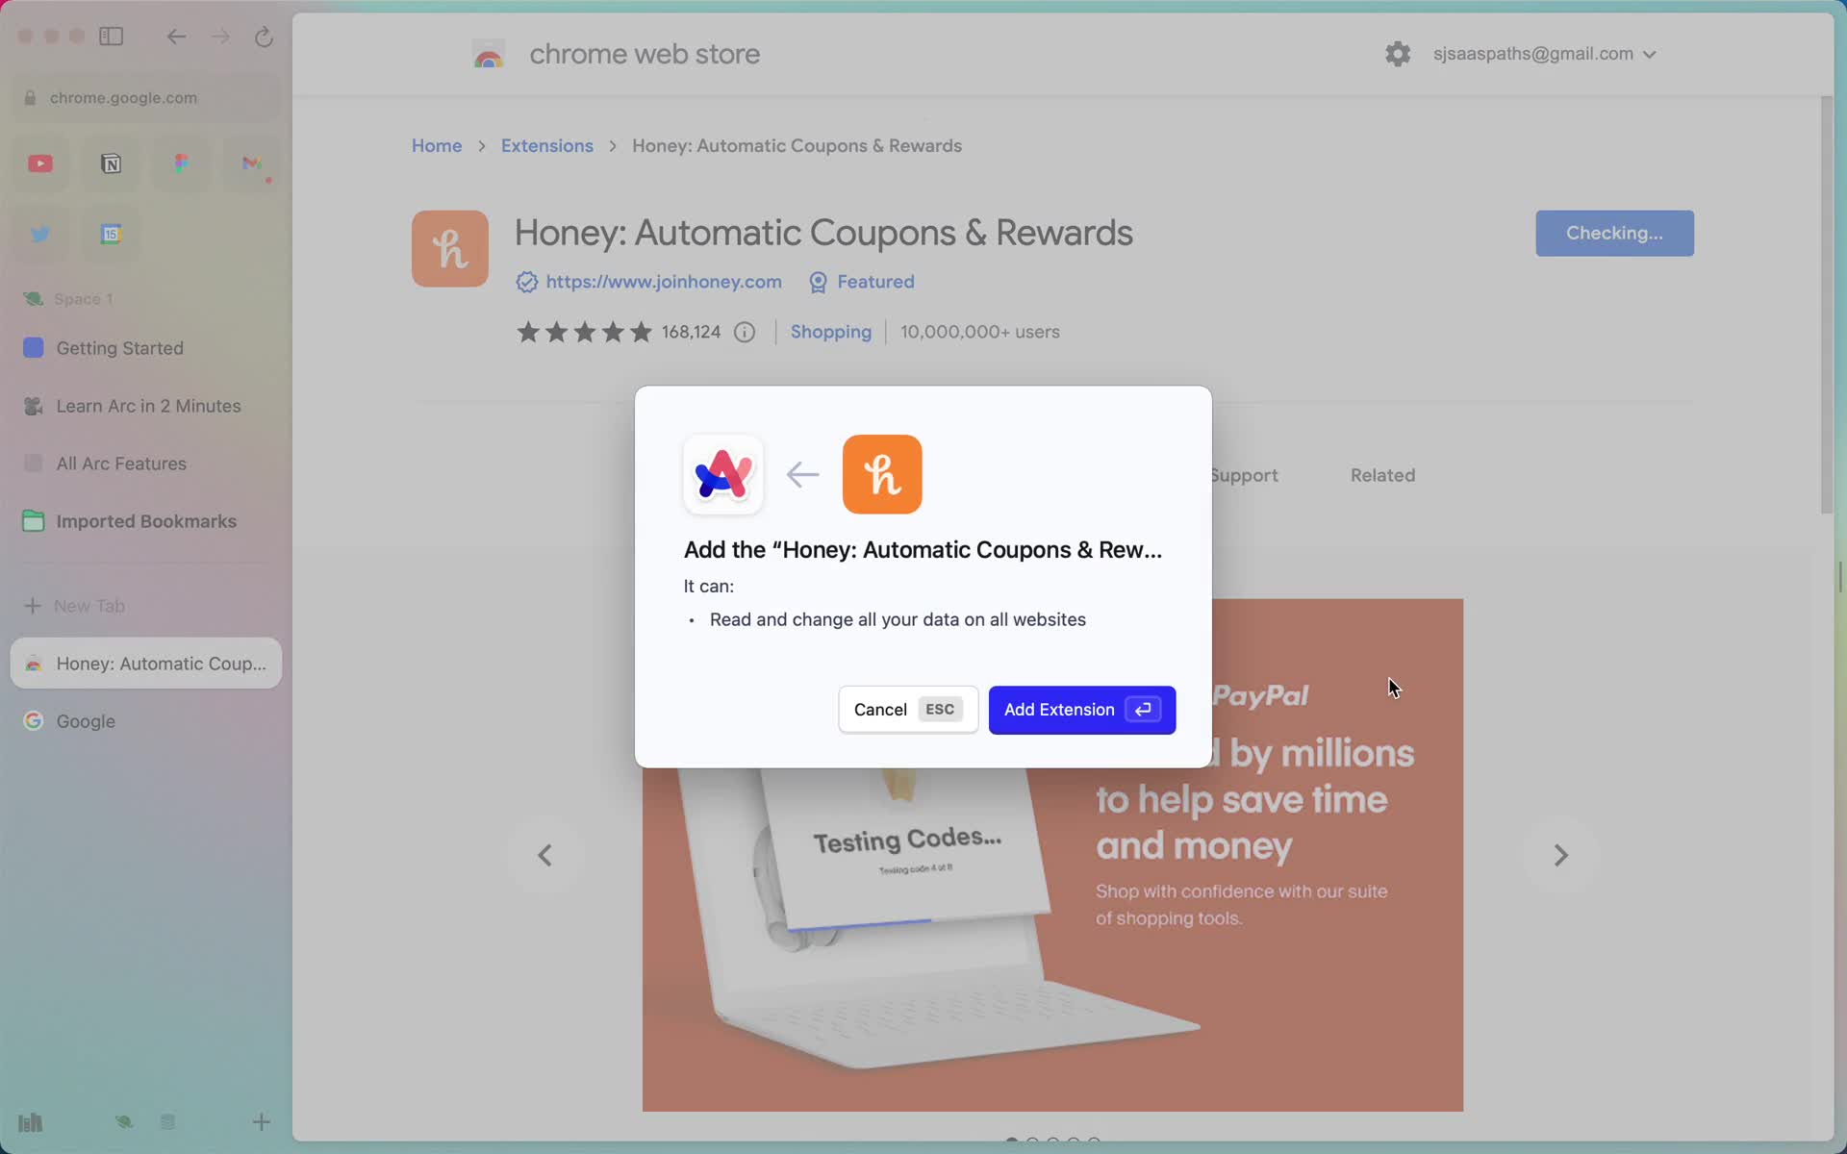Screen dimensions: 1847x1154
Task: Click the Arc sidebar collapse toggle
Action: click(112, 36)
